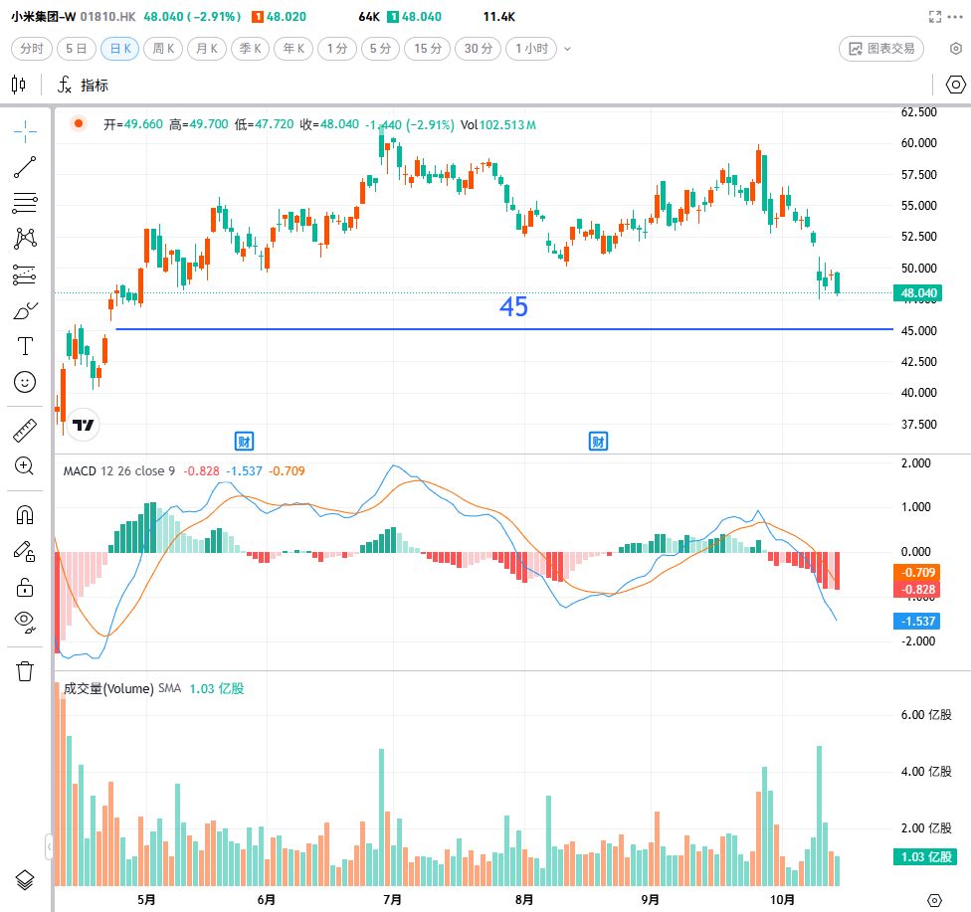Select the text annotation tool
The height and width of the screenshot is (912, 971).
tap(25, 346)
